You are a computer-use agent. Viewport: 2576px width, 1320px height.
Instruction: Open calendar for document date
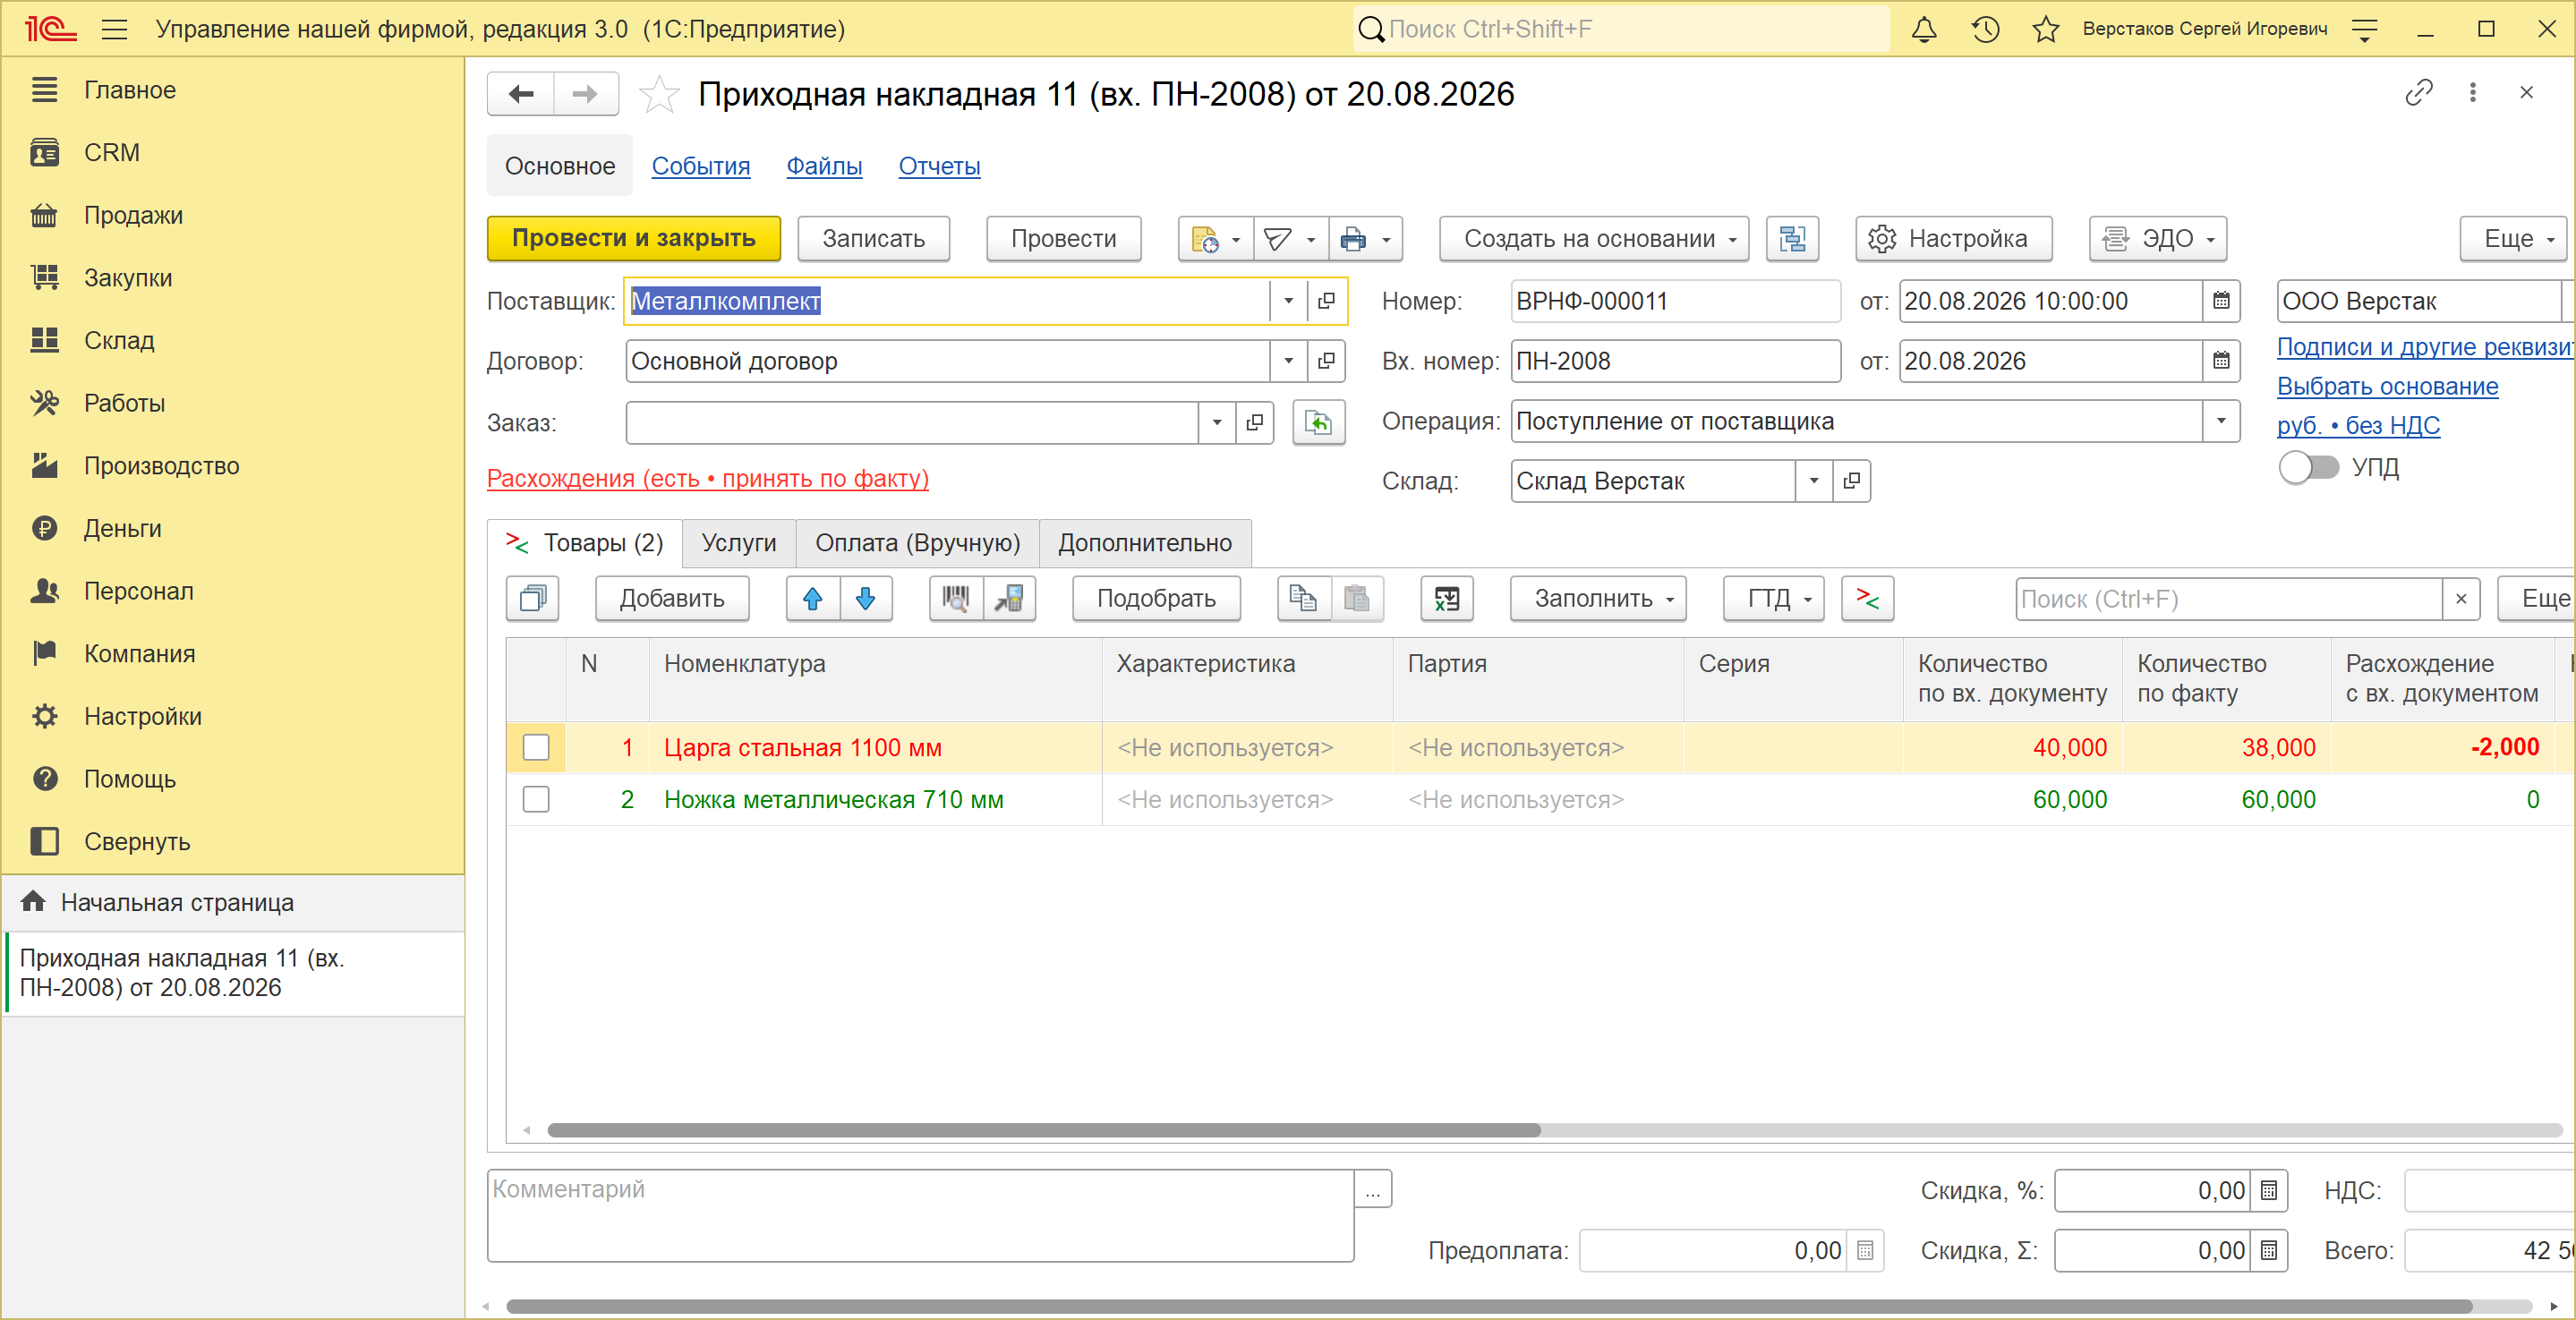[2221, 301]
